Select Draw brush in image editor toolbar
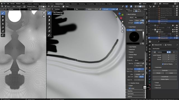 click(x=3, y=13)
